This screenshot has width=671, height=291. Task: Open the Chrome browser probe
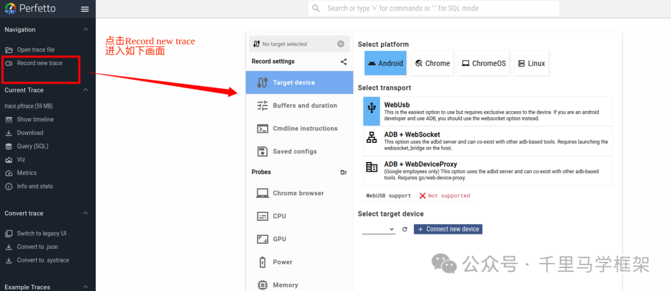click(299, 193)
